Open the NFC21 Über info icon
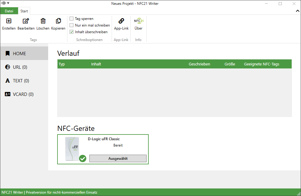The width and height of the screenshot is (301, 196). (x=138, y=21)
